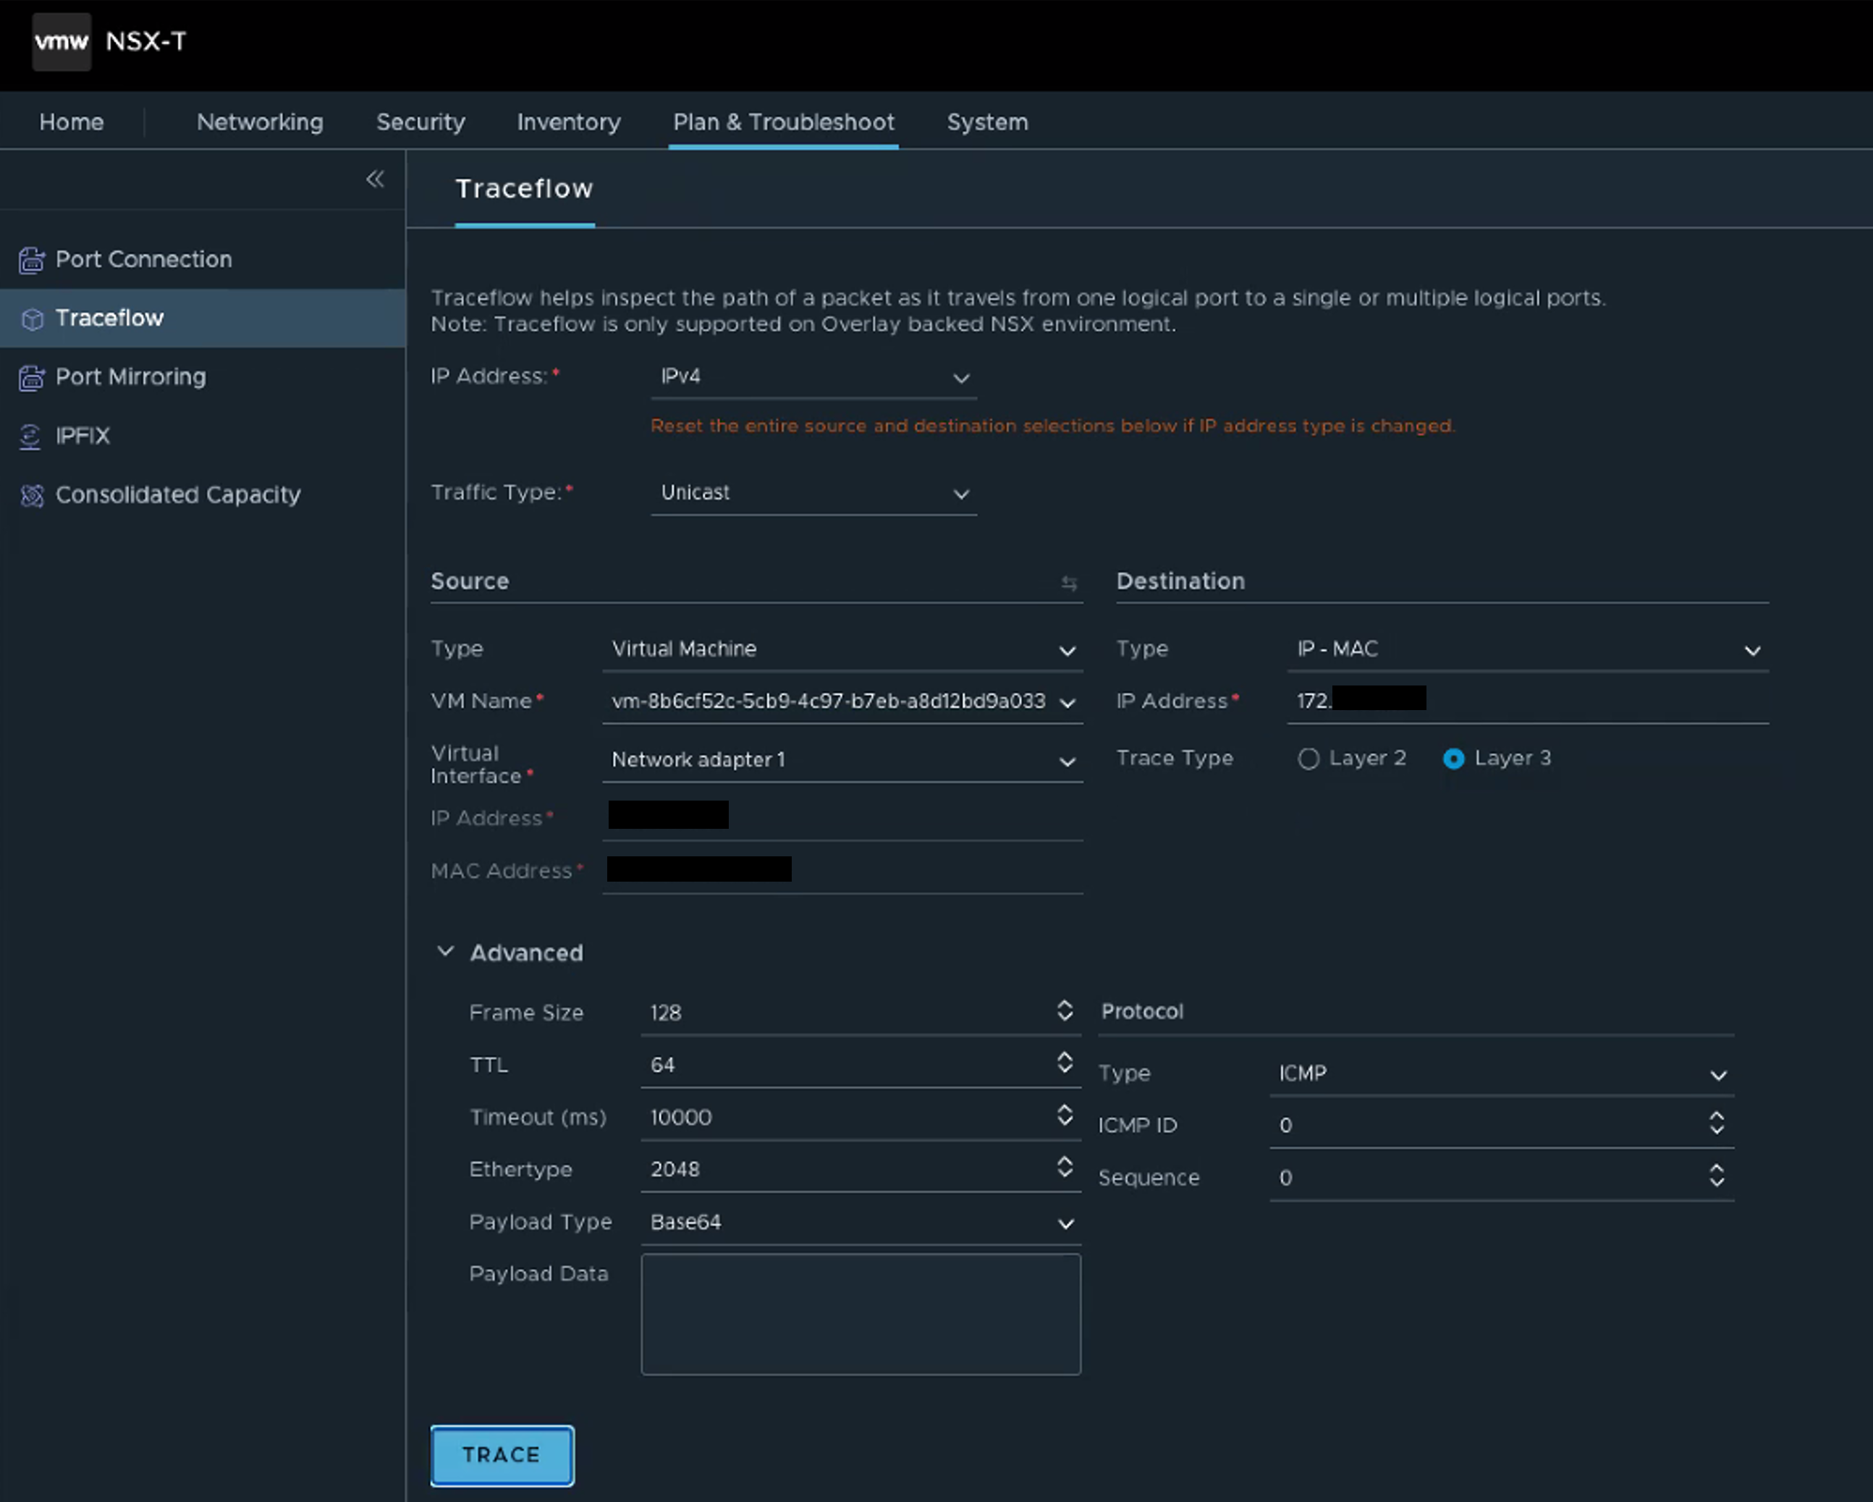Select the Layer 3 trace type
The height and width of the screenshot is (1502, 1873).
[x=1453, y=759]
